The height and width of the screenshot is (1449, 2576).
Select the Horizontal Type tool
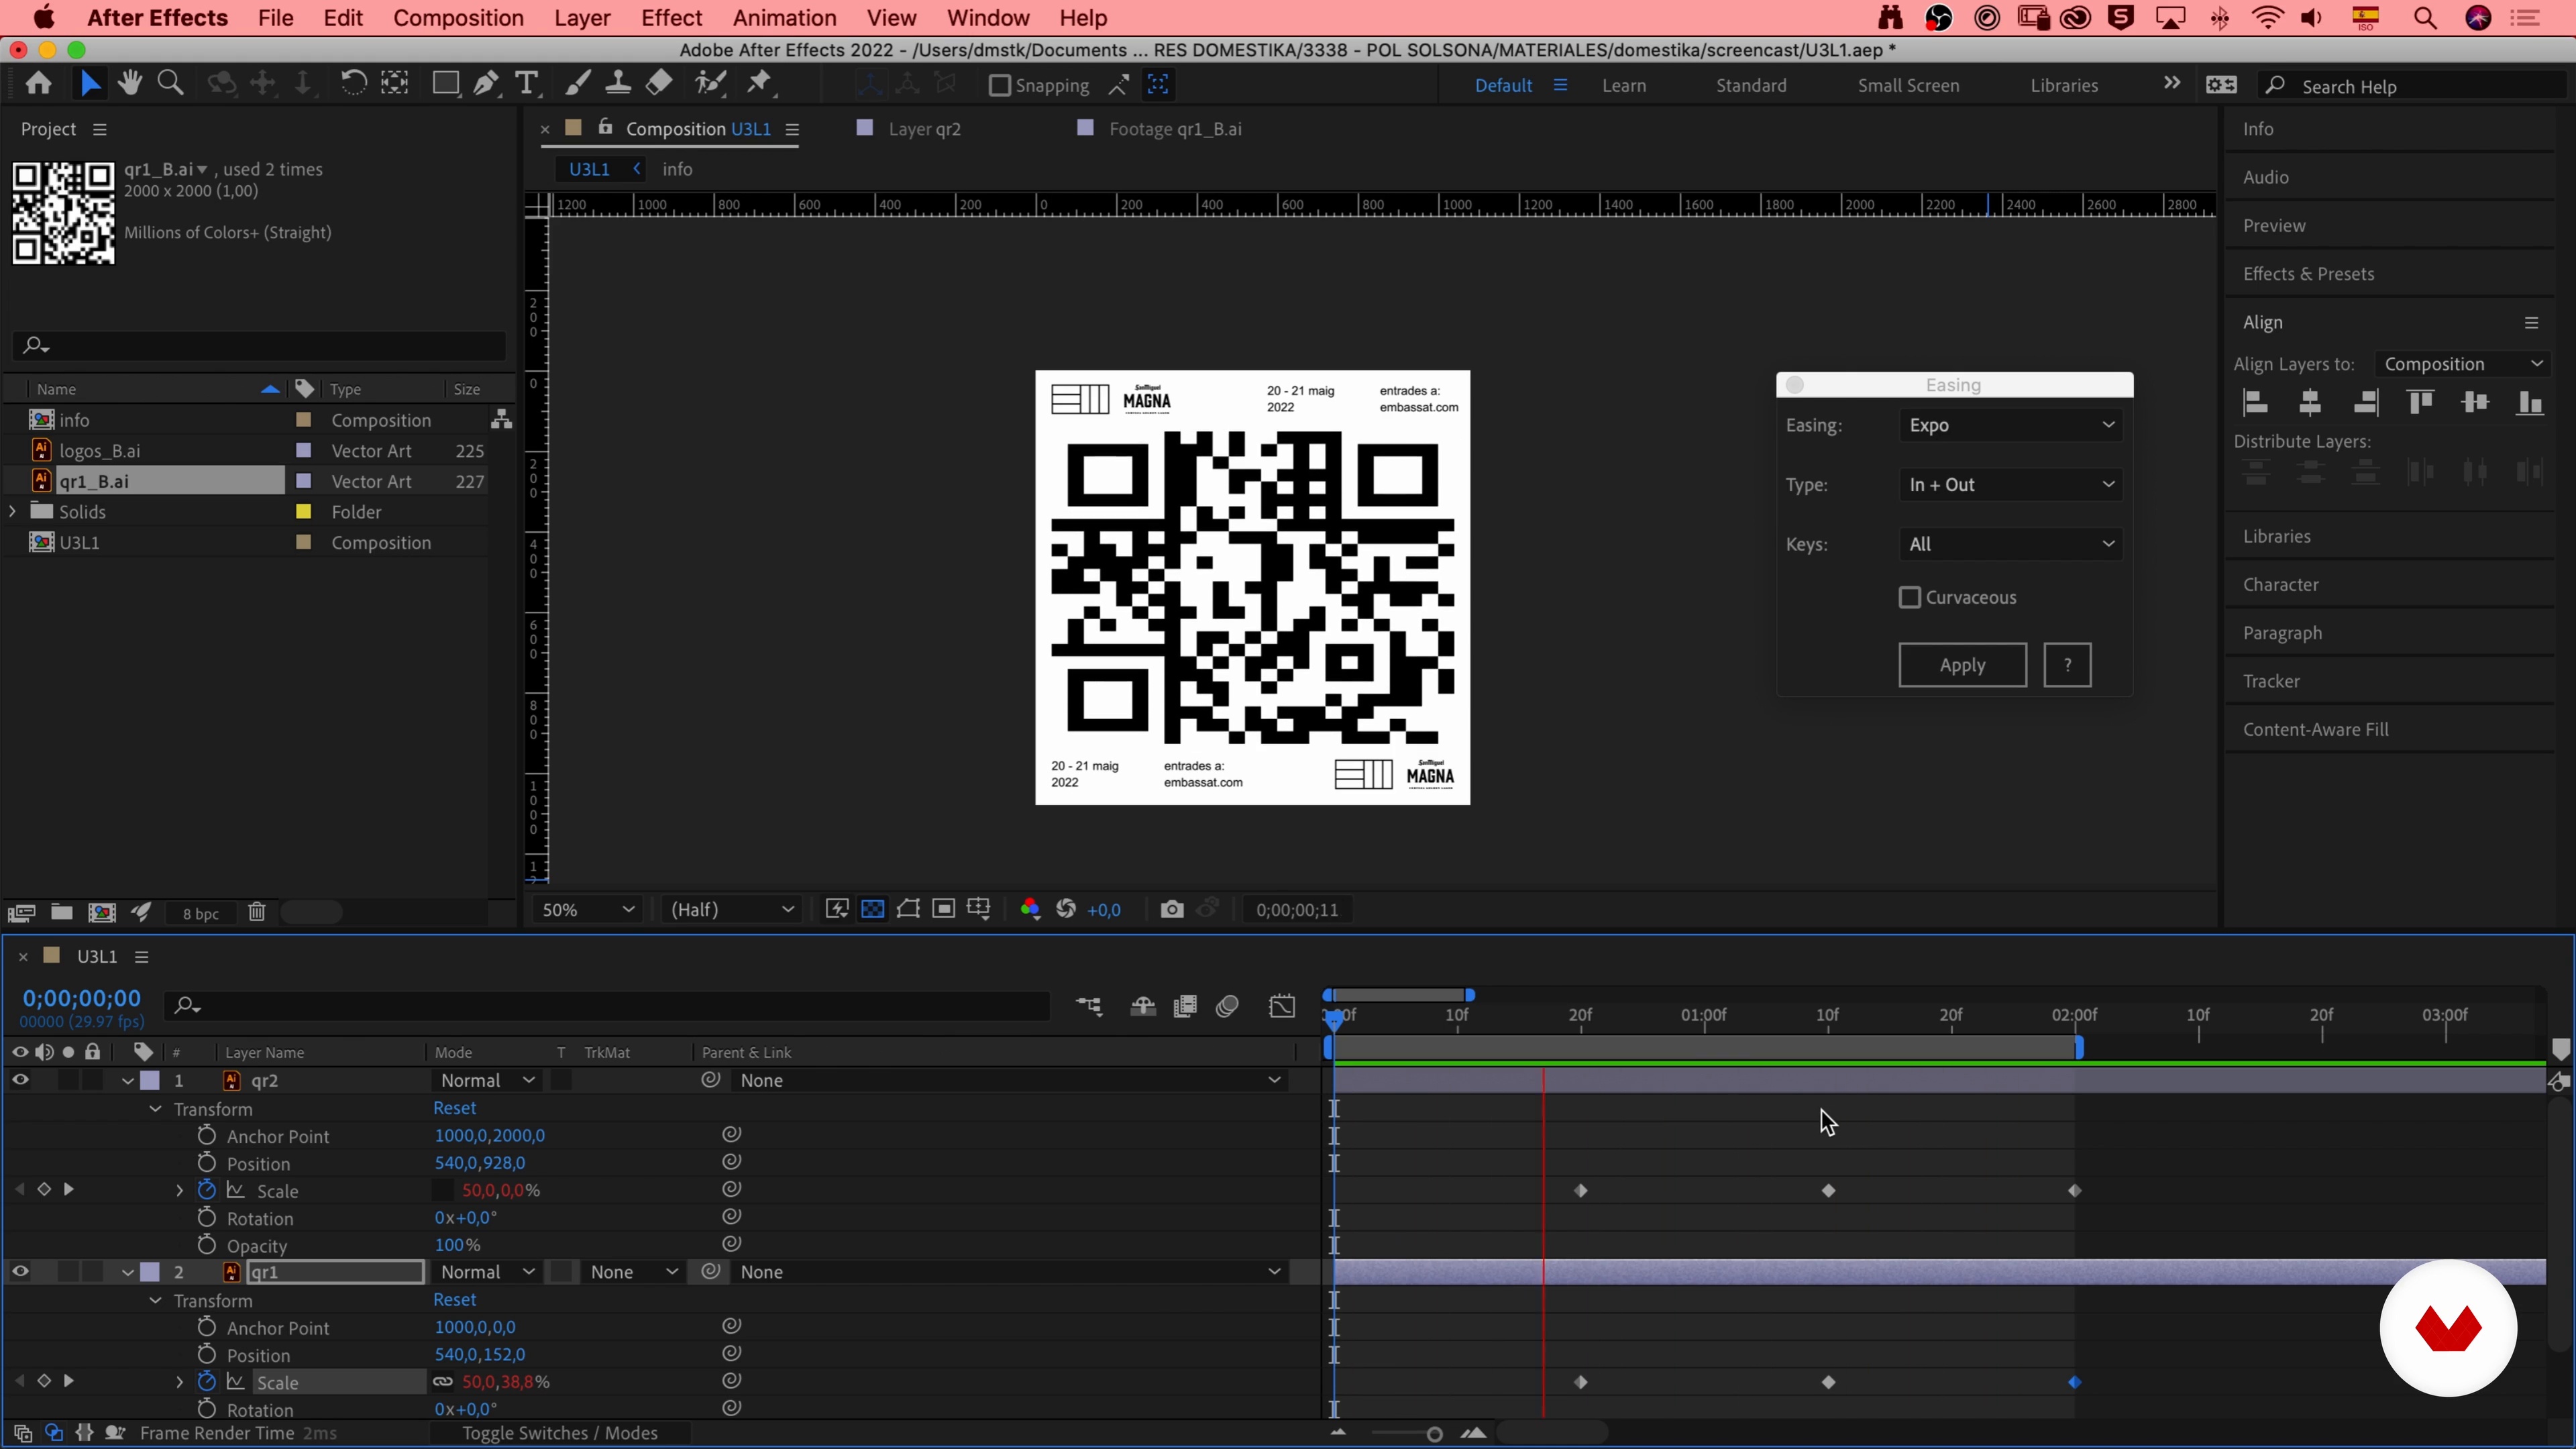pyautogui.click(x=527, y=84)
